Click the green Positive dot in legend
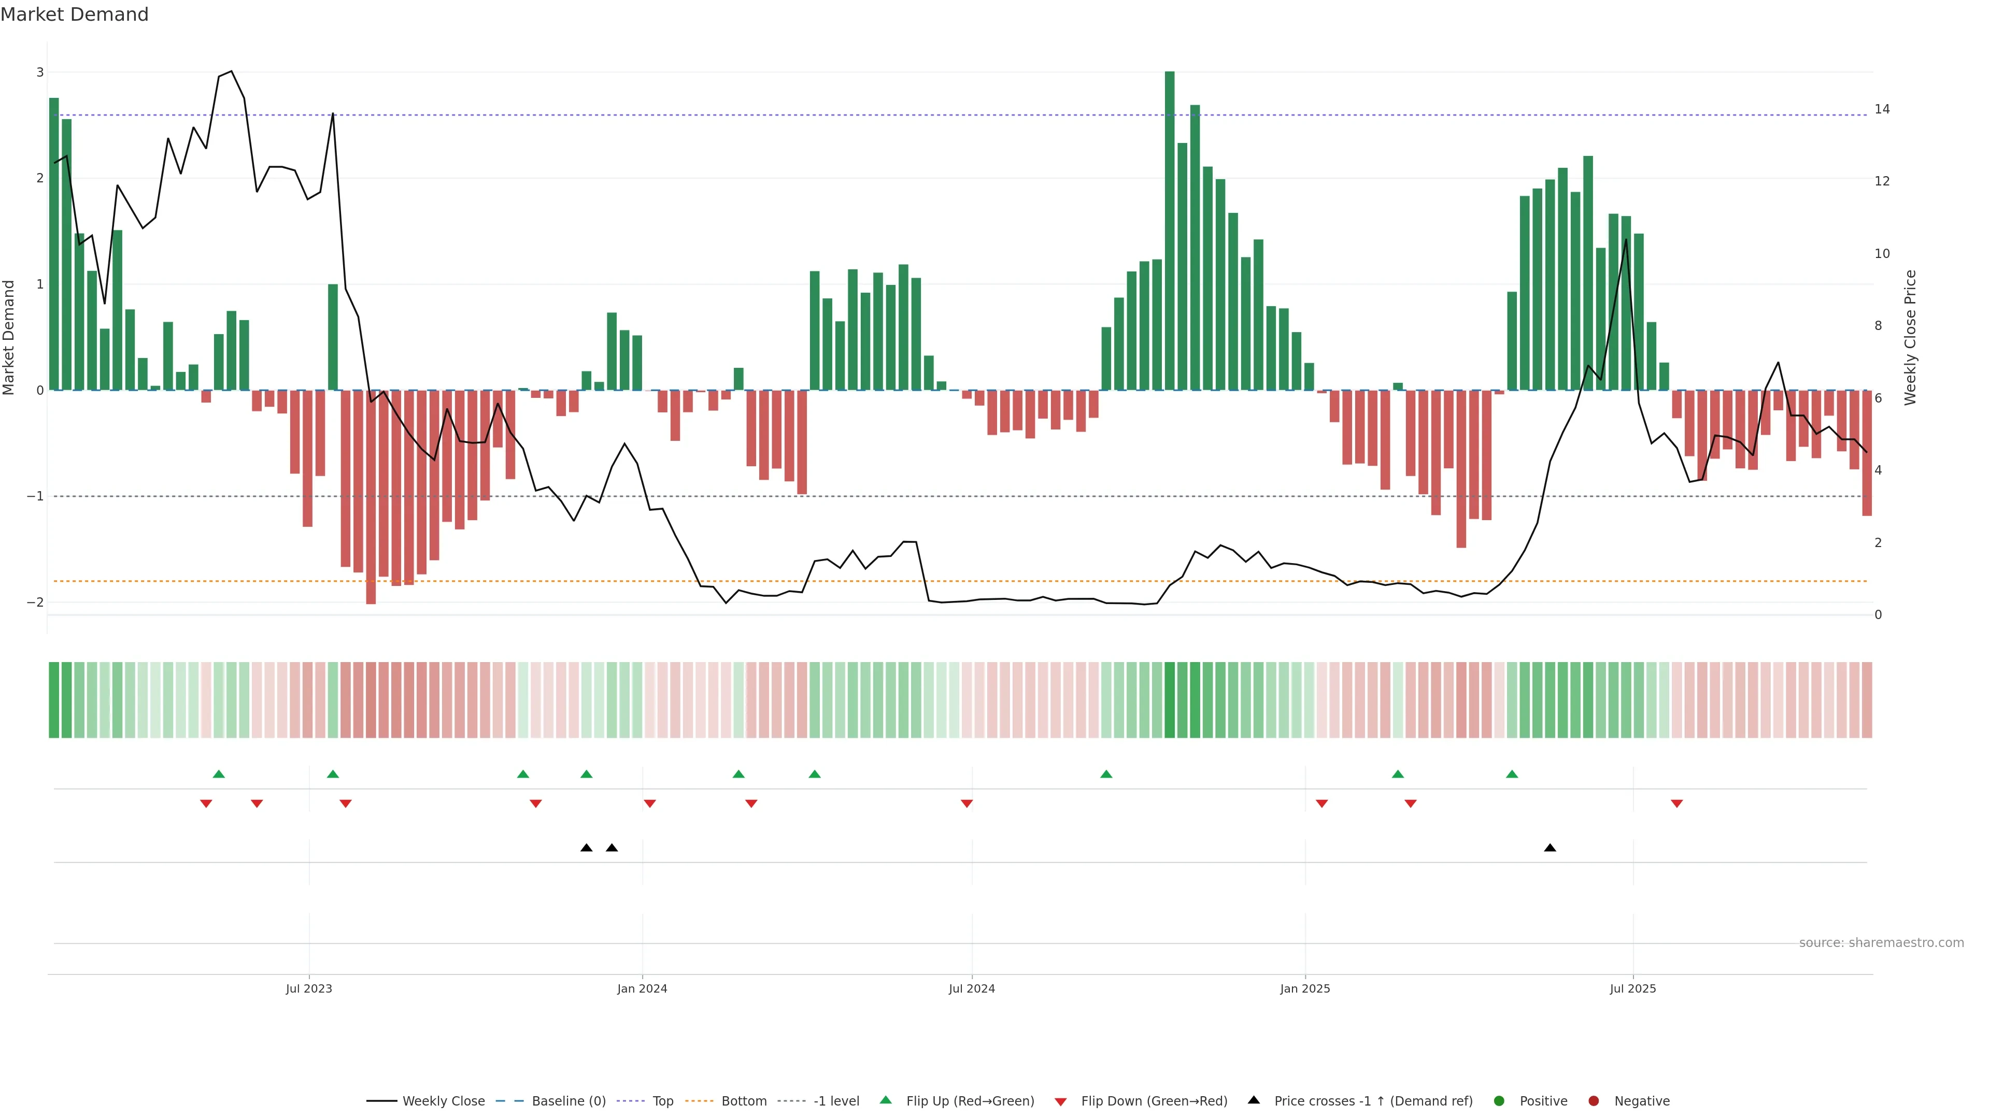This screenshot has width=1990, height=1119. [1499, 1100]
